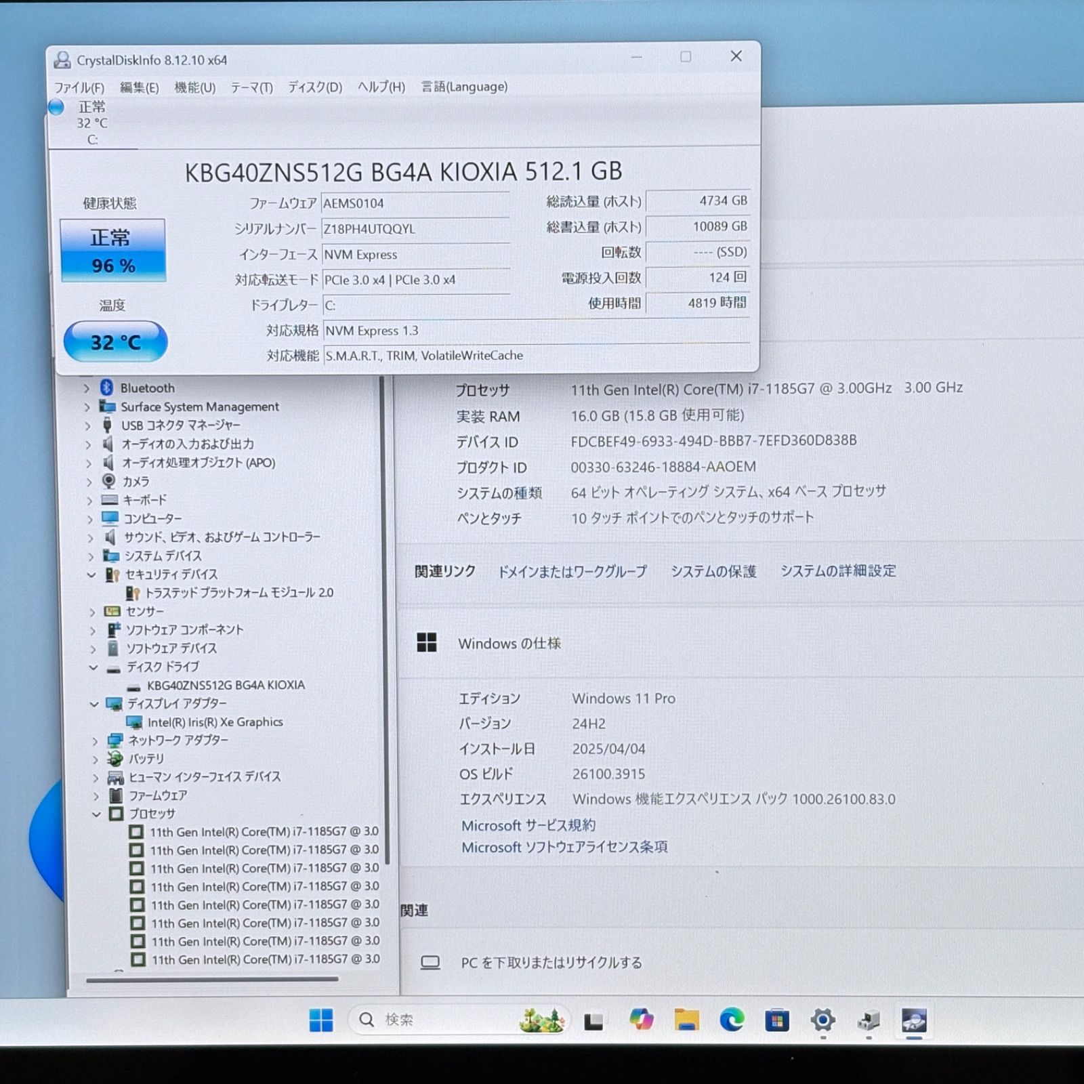
Task: Open the 編集(E) menu
Action: pos(139,87)
